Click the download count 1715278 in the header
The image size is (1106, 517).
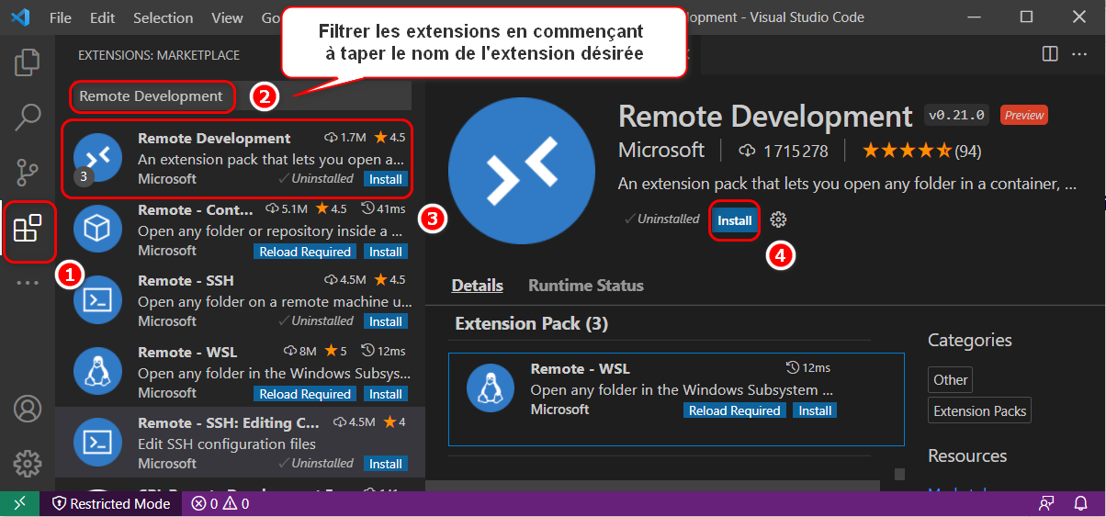[x=783, y=150]
